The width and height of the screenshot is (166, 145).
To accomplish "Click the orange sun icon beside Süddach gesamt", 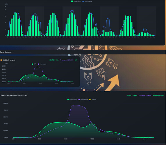I will click(1, 60).
